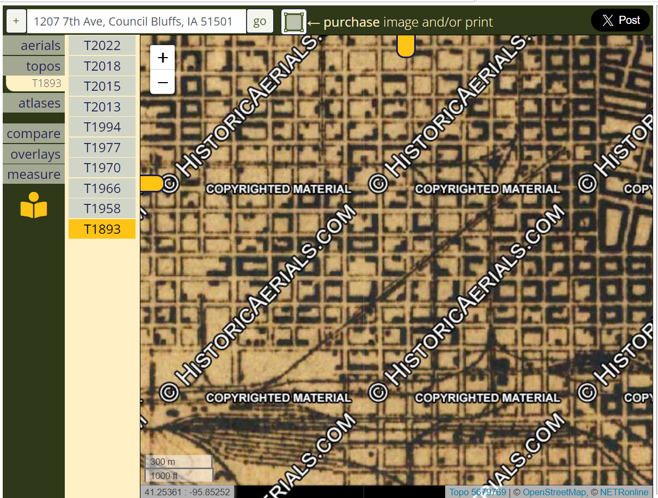Focus the address search field
The width and height of the screenshot is (658, 498).
(137, 21)
